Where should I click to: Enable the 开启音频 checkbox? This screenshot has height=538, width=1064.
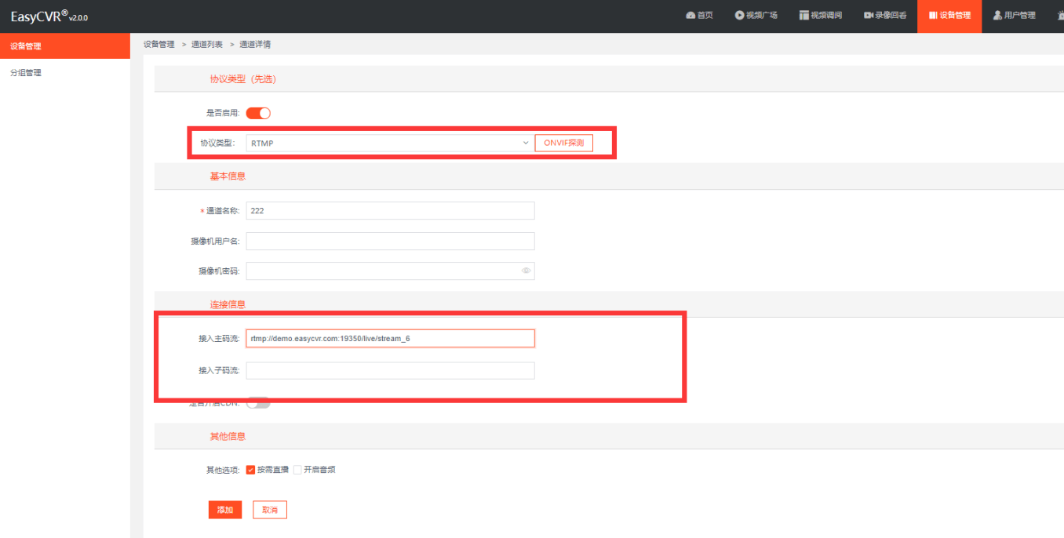point(298,470)
